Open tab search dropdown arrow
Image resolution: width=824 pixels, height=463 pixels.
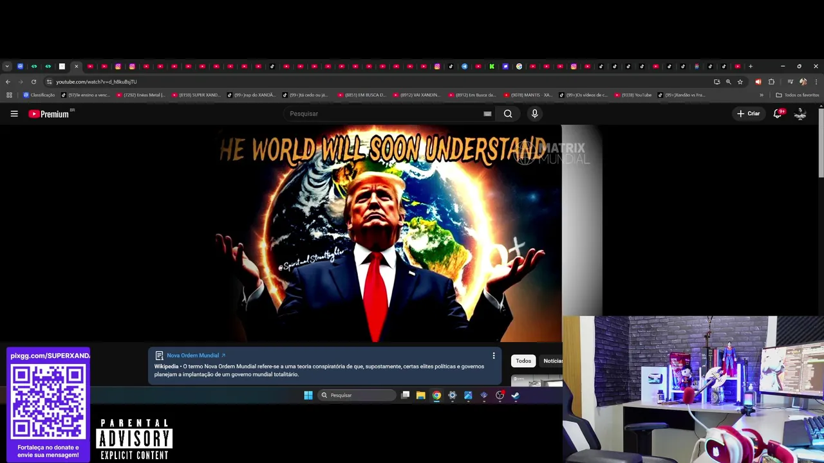[x=7, y=66]
